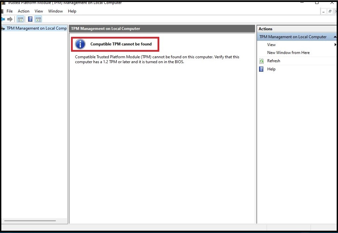Open the File menu
Screen dimensions: 338x233
click(9, 11)
